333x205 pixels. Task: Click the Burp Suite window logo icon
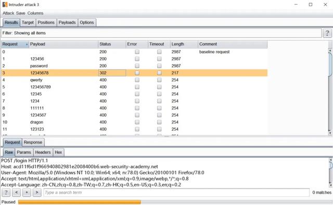tap(5, 5)
